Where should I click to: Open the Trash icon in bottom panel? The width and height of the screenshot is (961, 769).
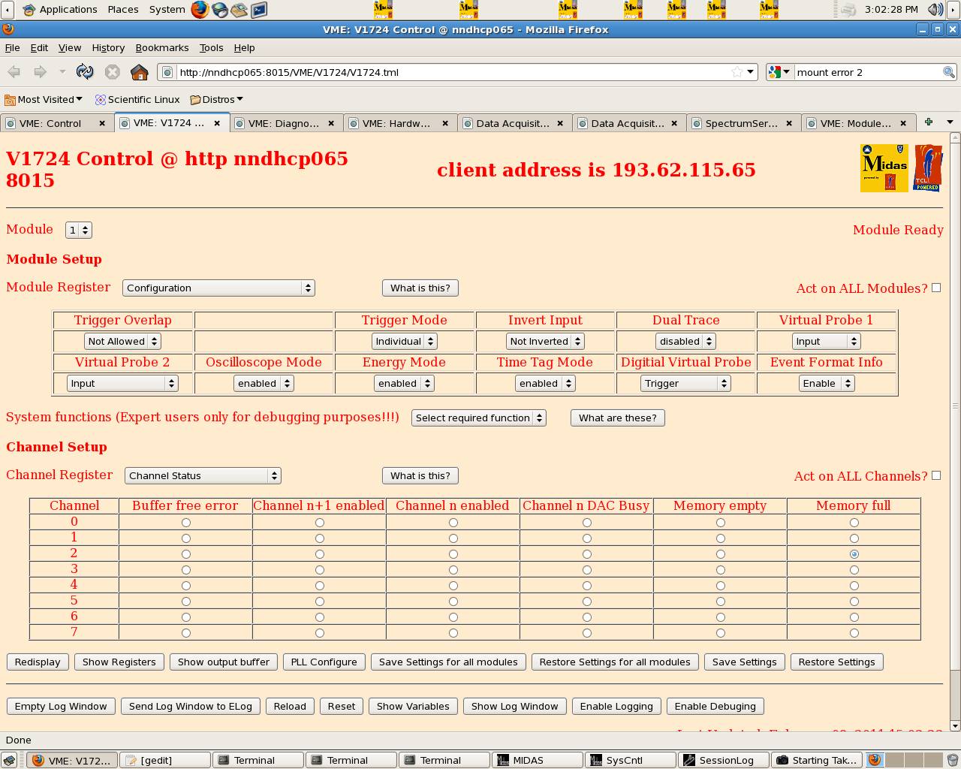click(x=953, y=760)
